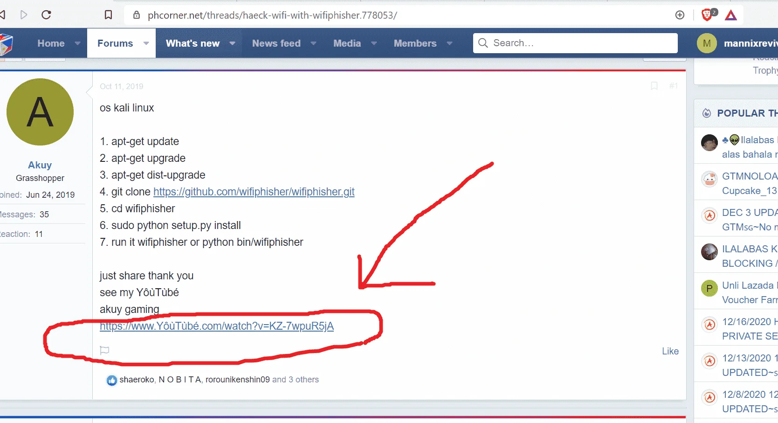
Task: Open the Forums nav tab
Action: (x=115, y=43)
